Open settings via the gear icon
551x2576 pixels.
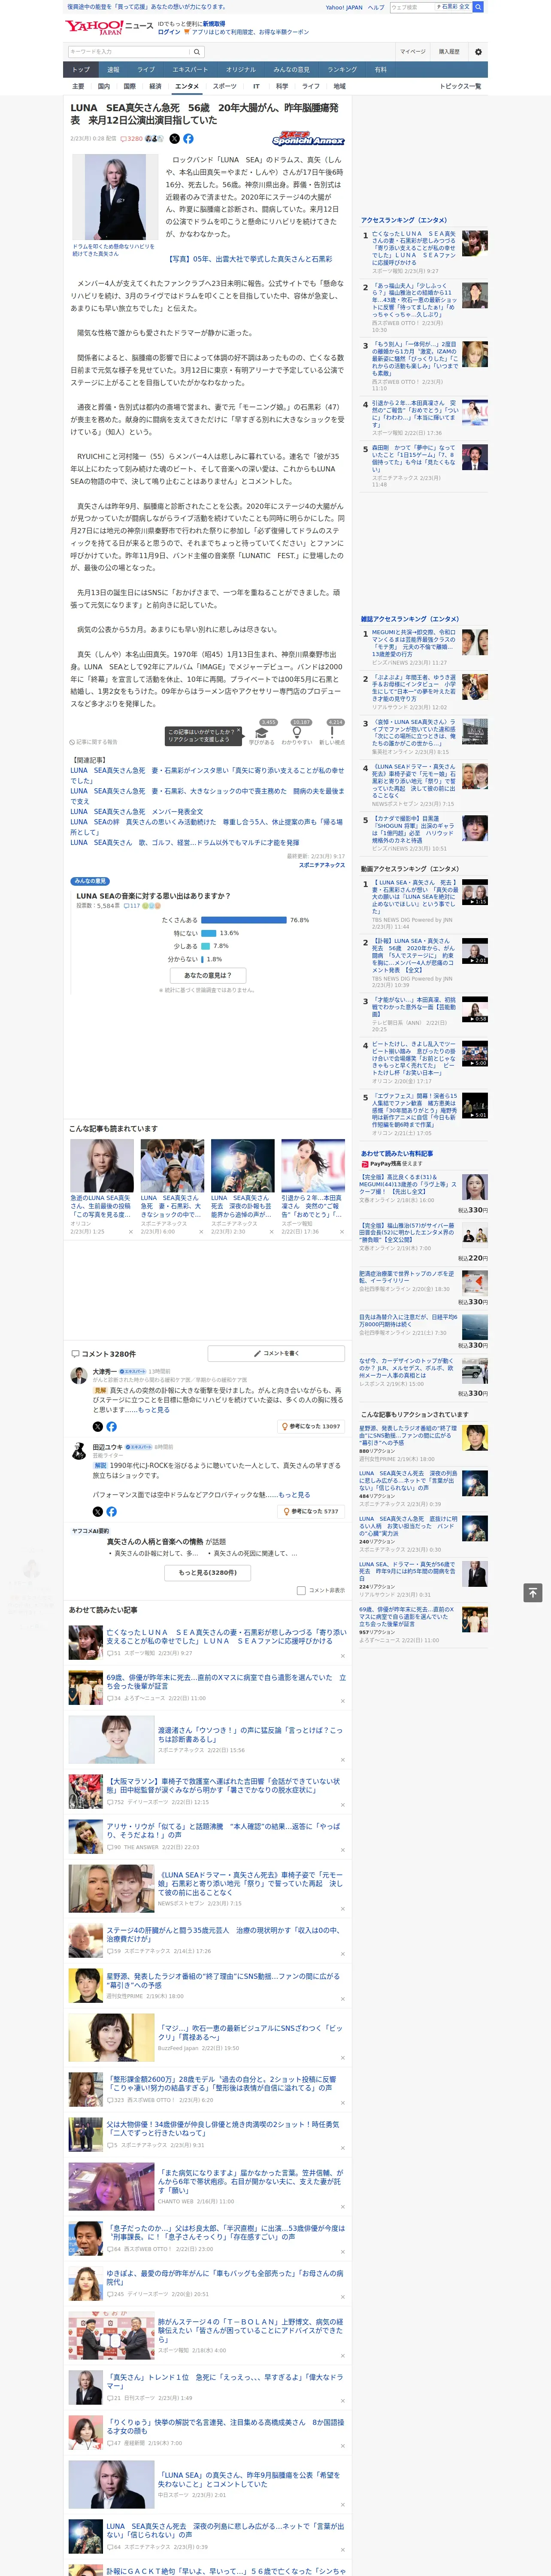point(478,52)
